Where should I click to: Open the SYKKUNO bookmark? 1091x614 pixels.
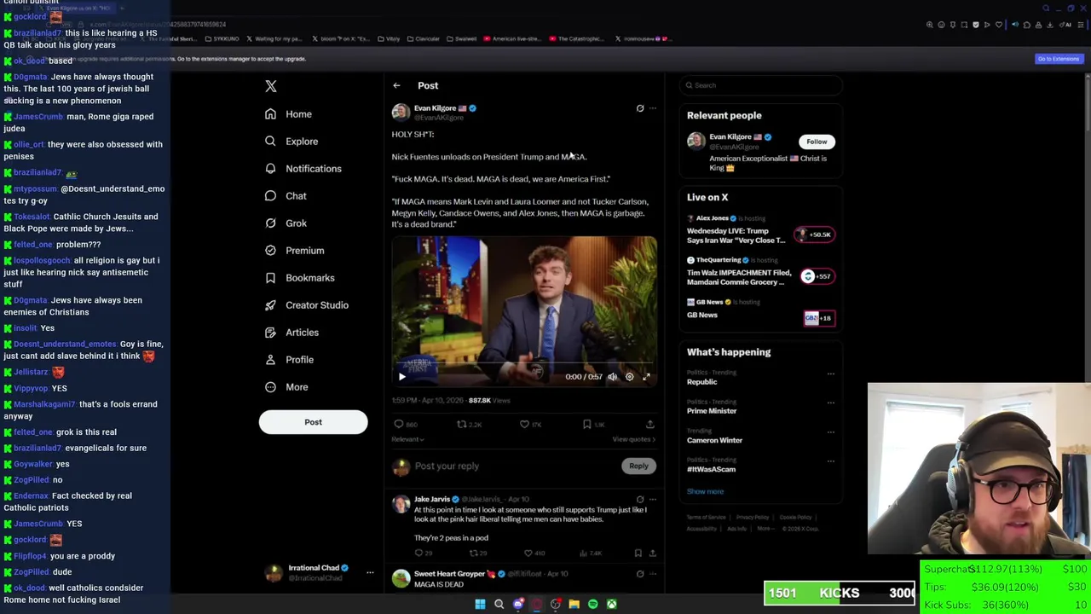point(222,39)
